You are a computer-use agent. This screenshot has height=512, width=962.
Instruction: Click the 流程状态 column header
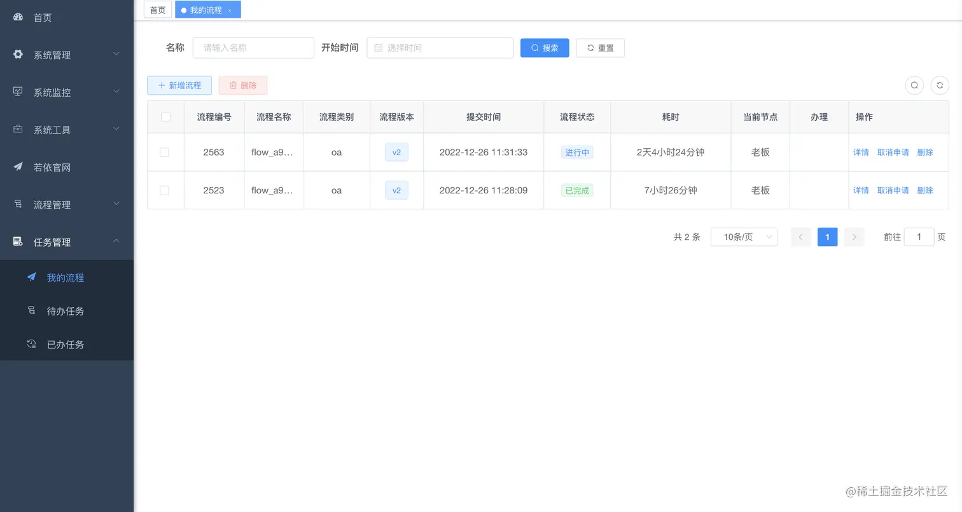pyautogui.click(x=577, y=117)
